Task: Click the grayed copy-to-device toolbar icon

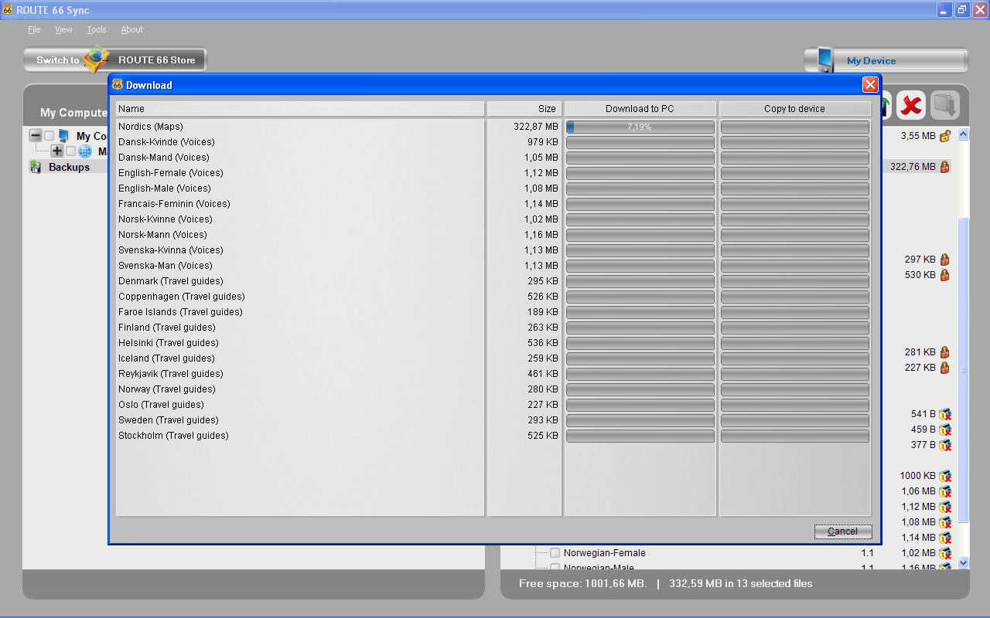Action: (944, 105)
